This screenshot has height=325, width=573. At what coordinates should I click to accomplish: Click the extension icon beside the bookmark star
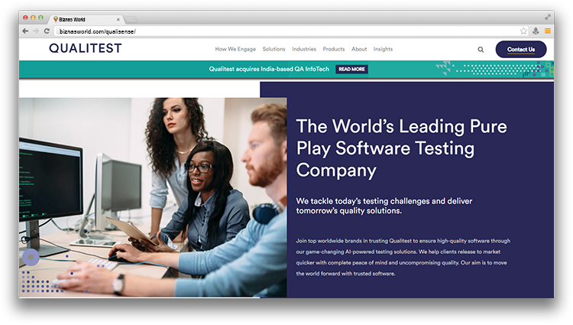tap(536, 31)
